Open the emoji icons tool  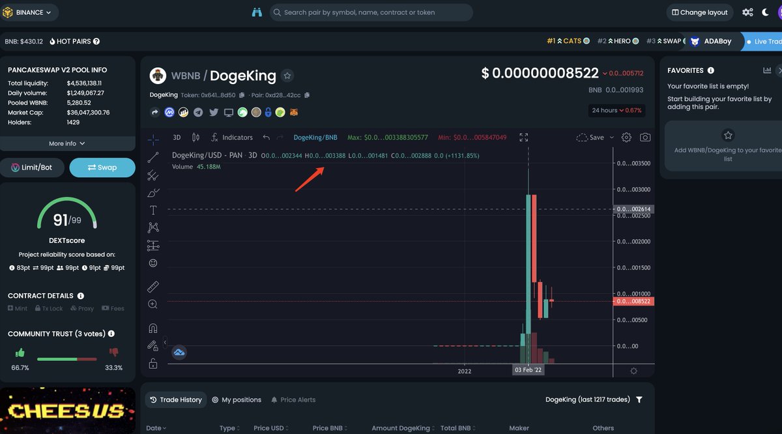coord(153,263)
